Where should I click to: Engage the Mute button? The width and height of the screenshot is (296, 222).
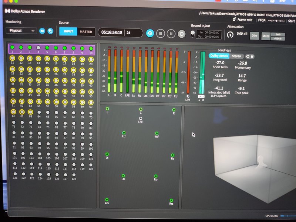coord(266,36)
